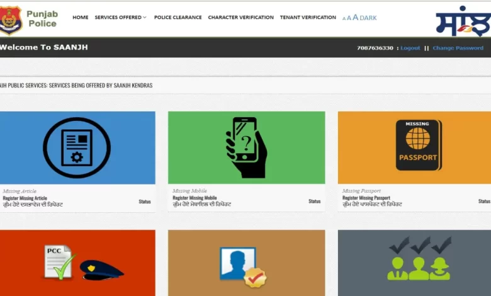
Task: Click the Change Password link
Action: 458,48
